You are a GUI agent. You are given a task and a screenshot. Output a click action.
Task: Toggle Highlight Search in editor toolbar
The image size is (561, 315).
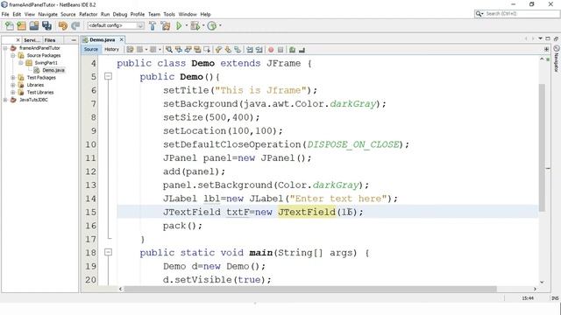197,50
